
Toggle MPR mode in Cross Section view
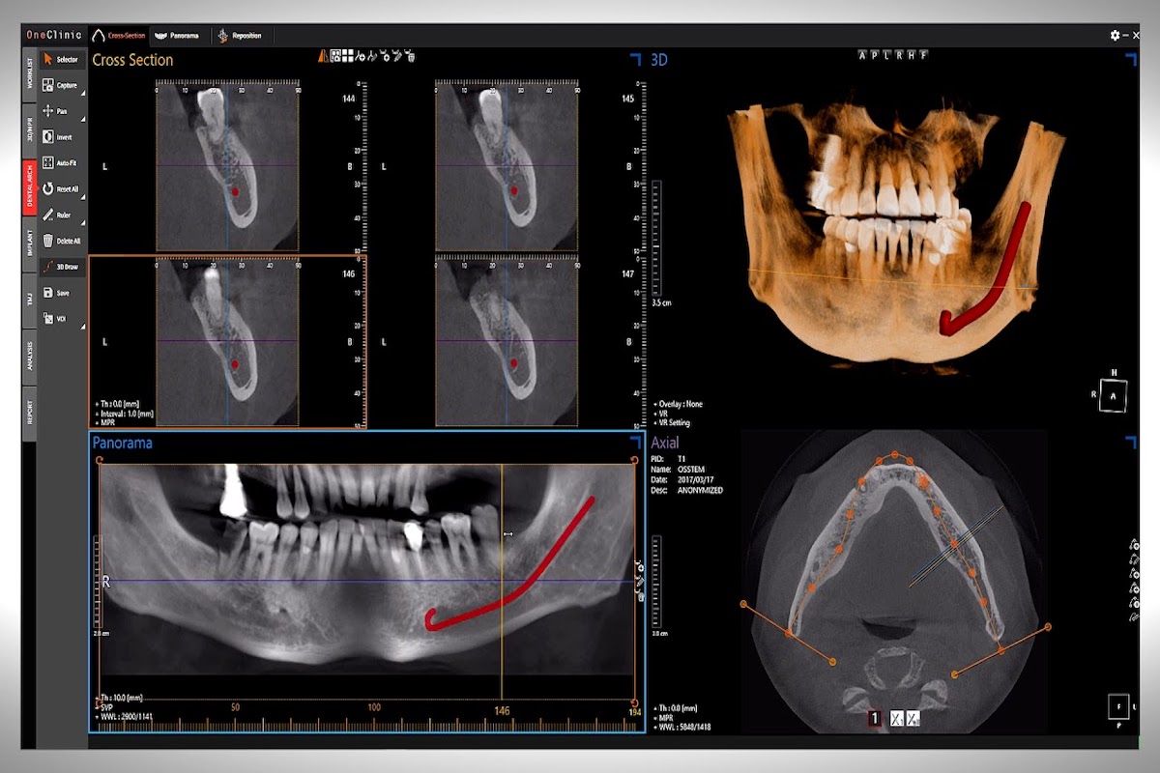(x=106, y=422)
